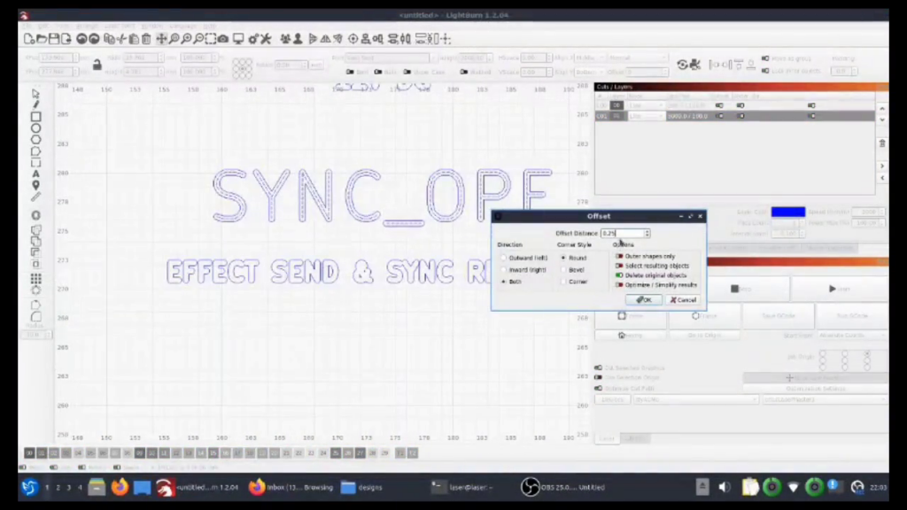Choose Round corner style

(x=573, y=258)
